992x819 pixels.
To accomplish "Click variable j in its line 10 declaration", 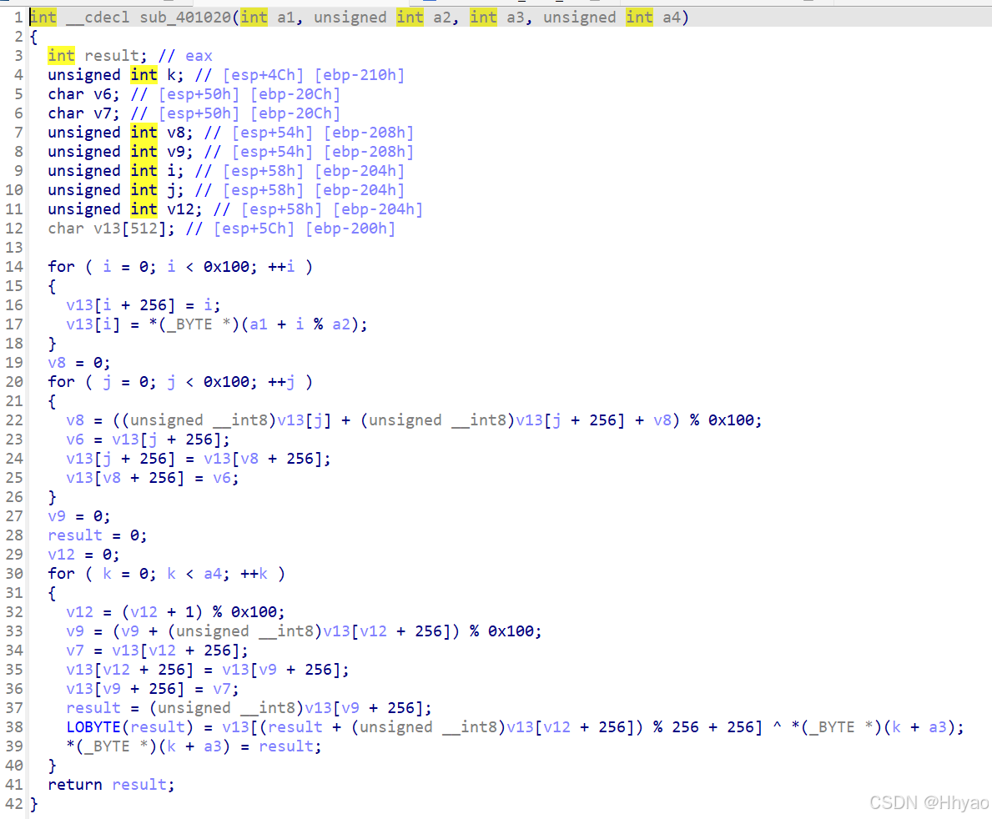I will tap(171, 189).
